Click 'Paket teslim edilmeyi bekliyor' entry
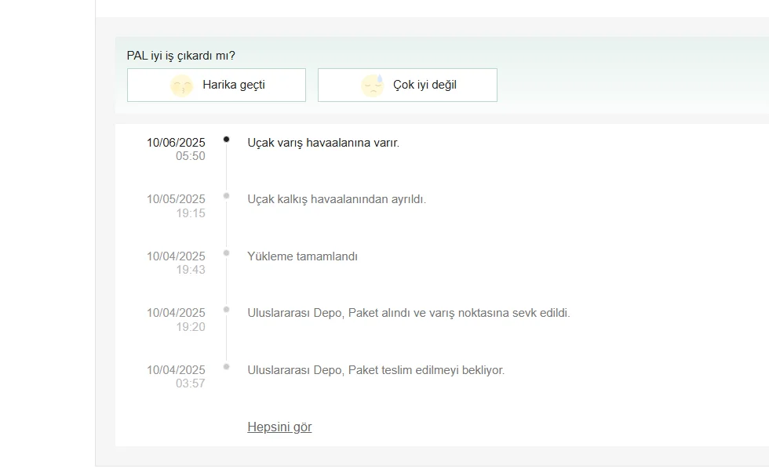The width and height of the screenshot is (769, 476). [376, 370]
